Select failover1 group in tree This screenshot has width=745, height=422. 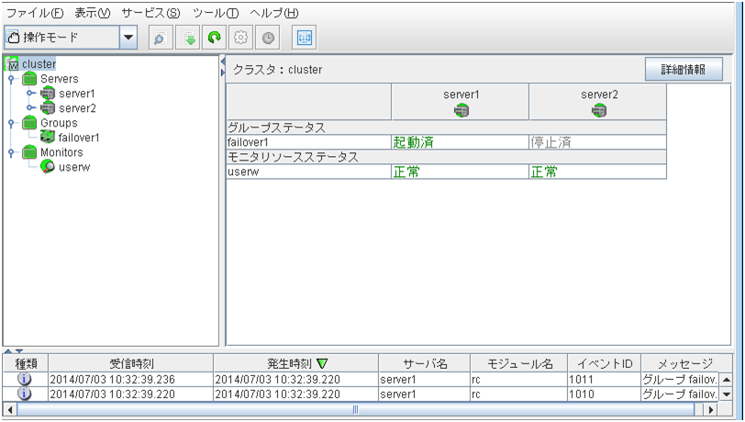(x=78, y=138)
